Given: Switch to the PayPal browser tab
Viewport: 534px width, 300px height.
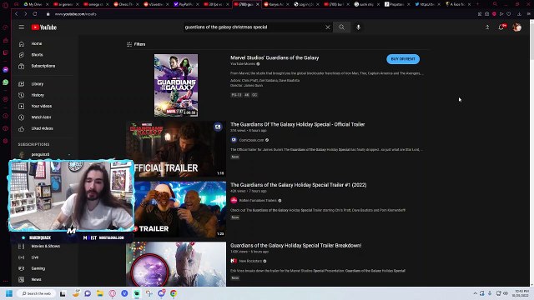Looking at the screenshot, I should pyautogui.click(x=186, y=4).
